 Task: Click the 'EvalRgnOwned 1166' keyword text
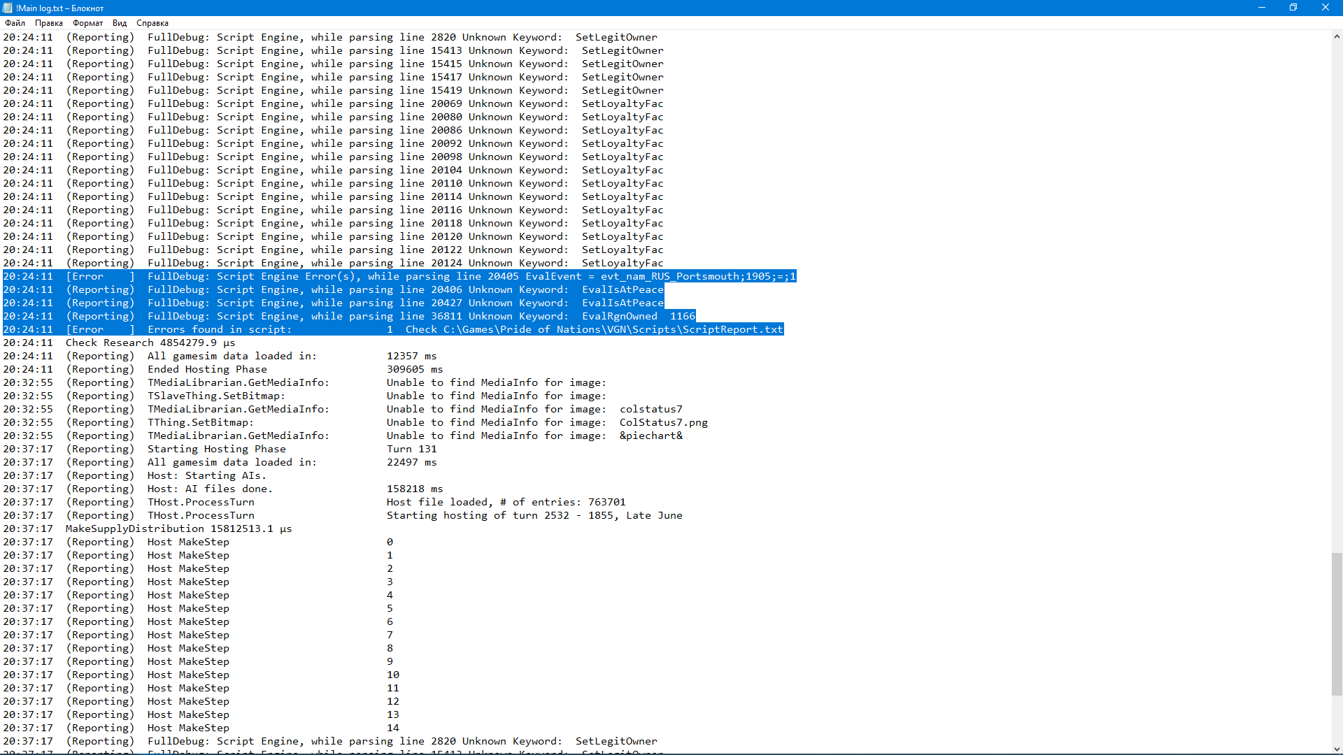pyautogui.click(x=639, y=316)
